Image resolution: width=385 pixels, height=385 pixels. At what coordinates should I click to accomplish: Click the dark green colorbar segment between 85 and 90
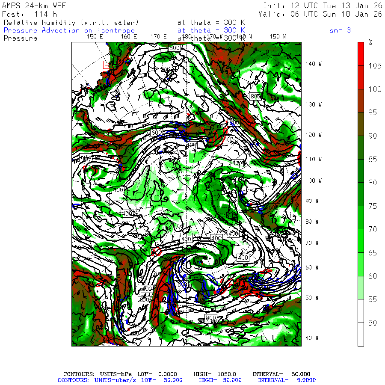coord(361,148)
